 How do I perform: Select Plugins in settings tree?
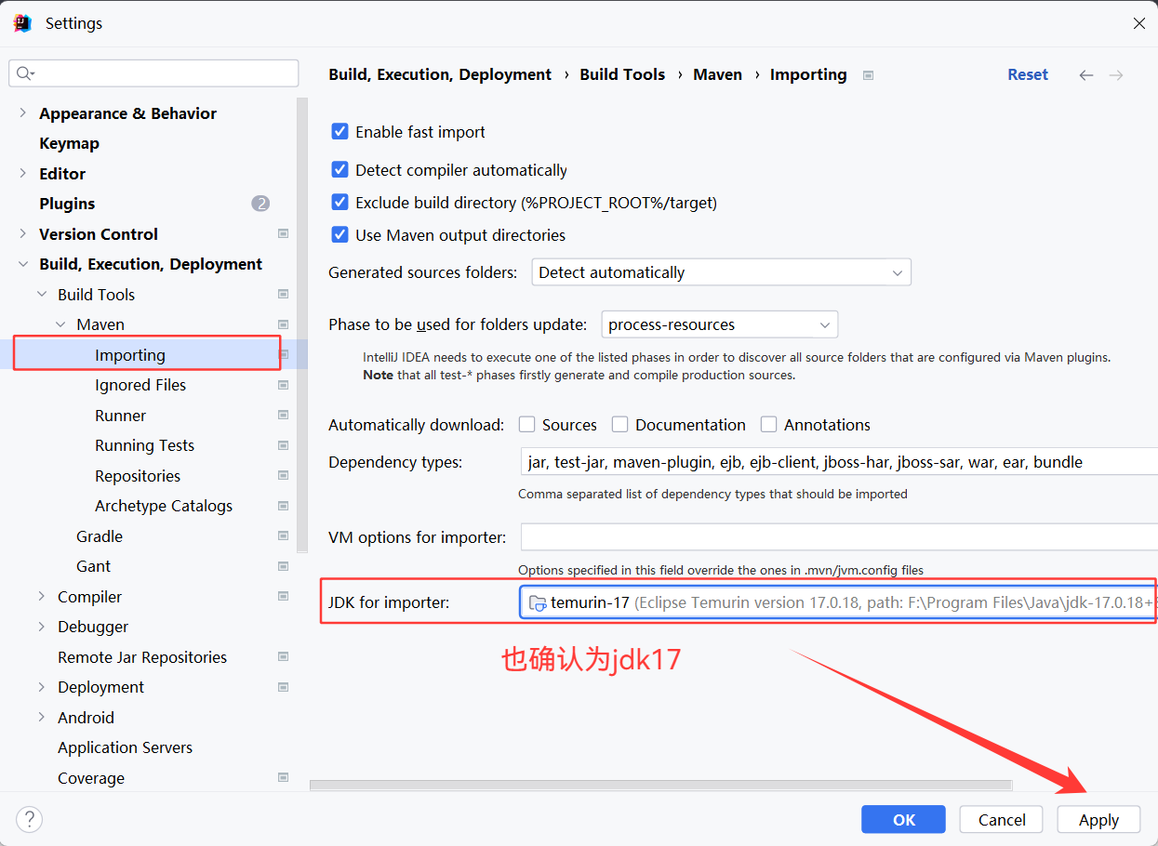[x=67, y=204]
